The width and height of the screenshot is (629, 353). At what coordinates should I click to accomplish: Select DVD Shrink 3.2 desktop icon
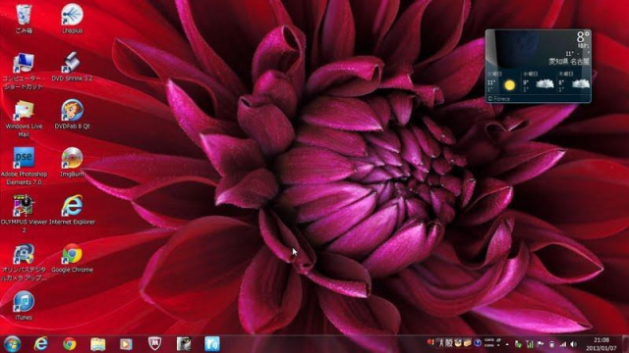click(72, 67)
